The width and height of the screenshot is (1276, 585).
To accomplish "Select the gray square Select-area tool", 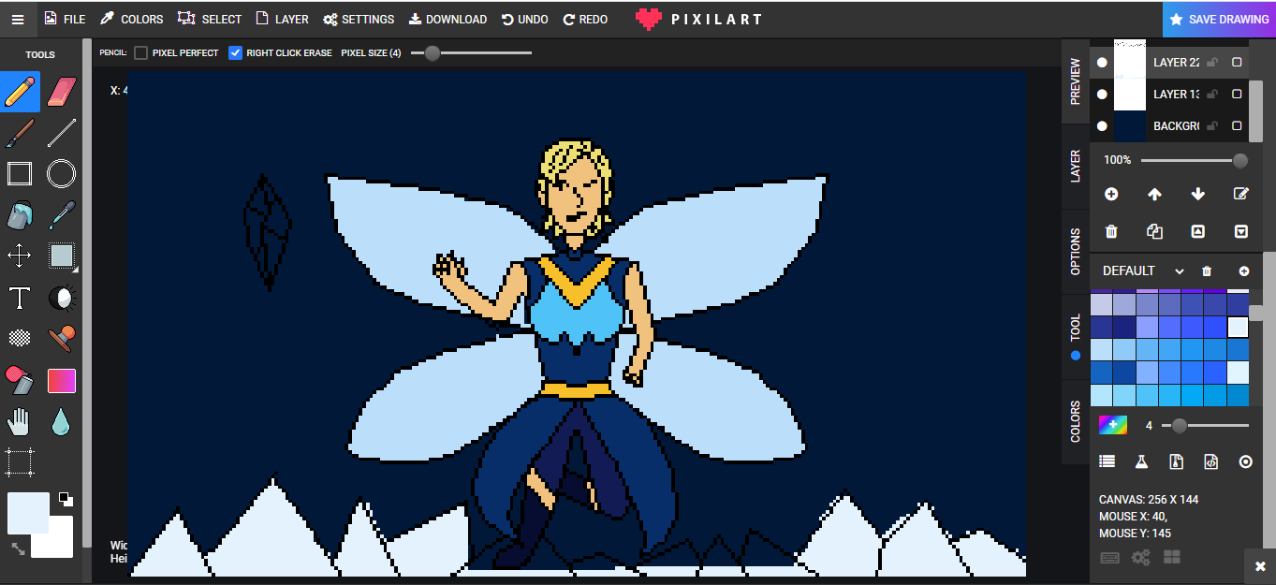I will coord(61,256).
